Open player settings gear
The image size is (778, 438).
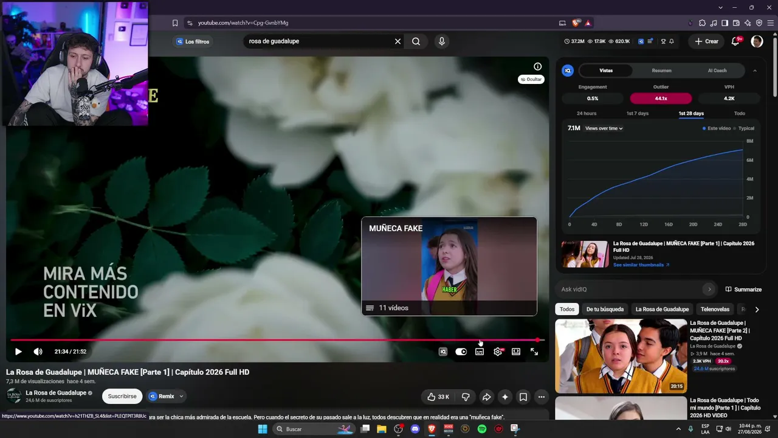tap(498, 352)
